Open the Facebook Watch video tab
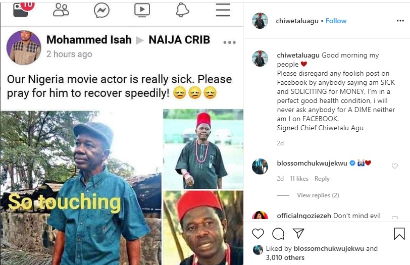 pyautogui.click(x=142, y=10)
